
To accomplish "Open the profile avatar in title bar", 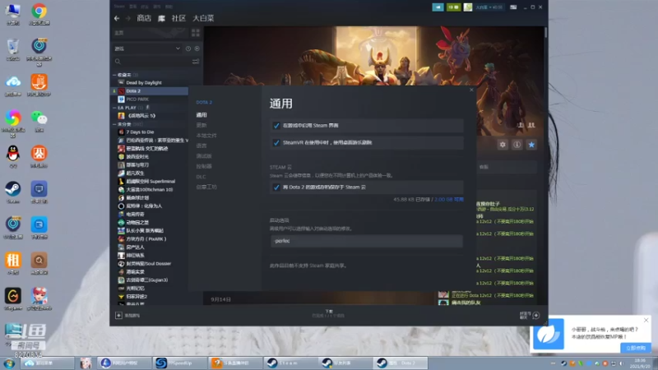I will pyautogui.click(x=467, y=7).
